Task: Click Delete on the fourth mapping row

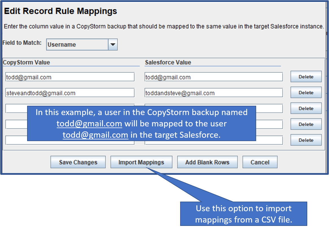Action: tap(306, 124)
